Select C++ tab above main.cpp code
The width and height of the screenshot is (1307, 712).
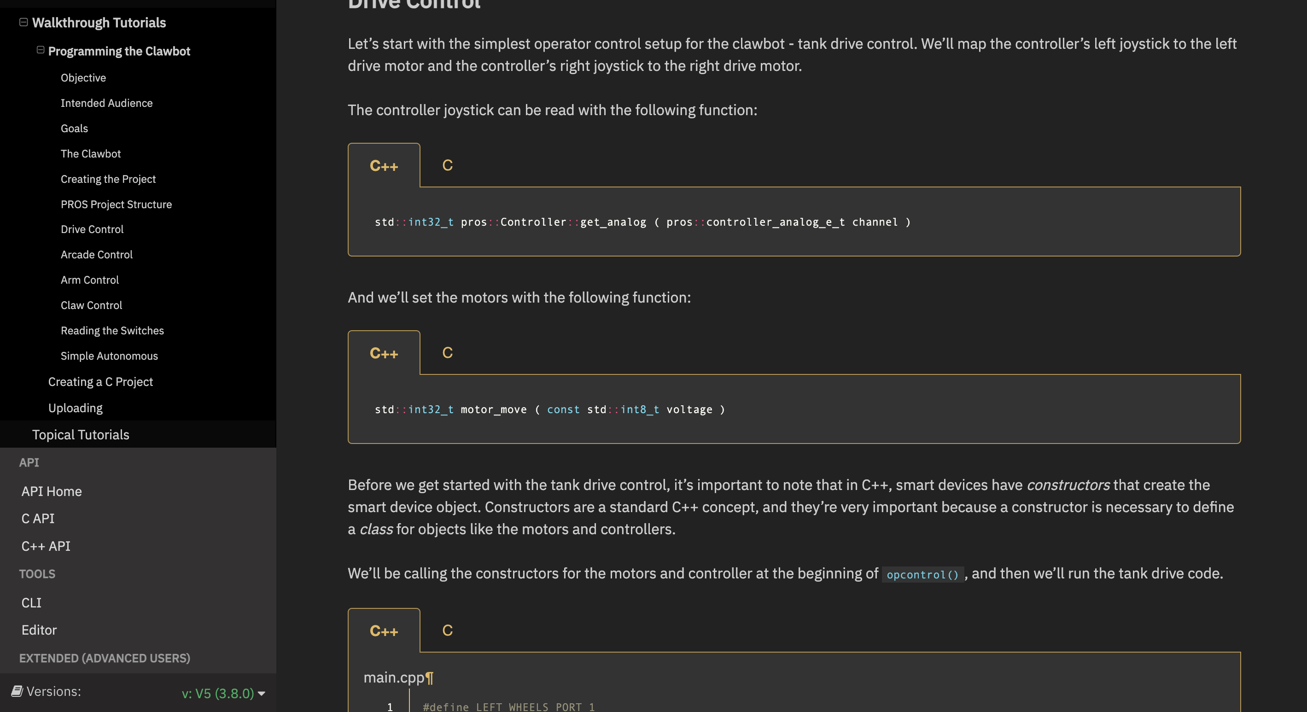point(384,630)
